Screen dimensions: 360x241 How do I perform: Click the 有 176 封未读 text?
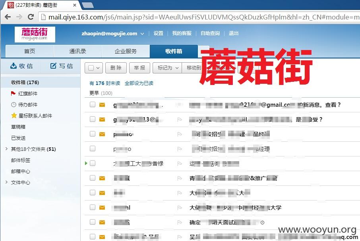point(105,83)
